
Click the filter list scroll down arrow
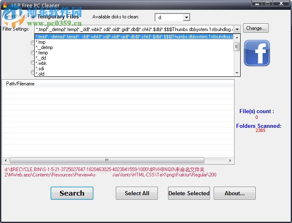coord(237,73)
